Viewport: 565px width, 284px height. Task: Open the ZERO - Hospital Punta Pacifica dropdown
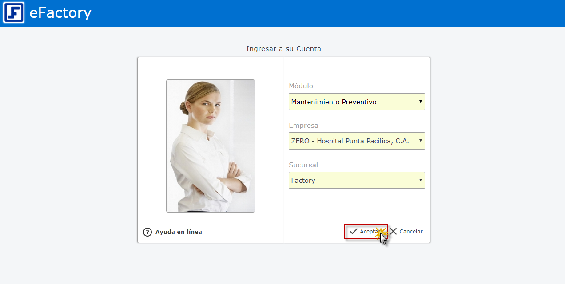[351, 141]
